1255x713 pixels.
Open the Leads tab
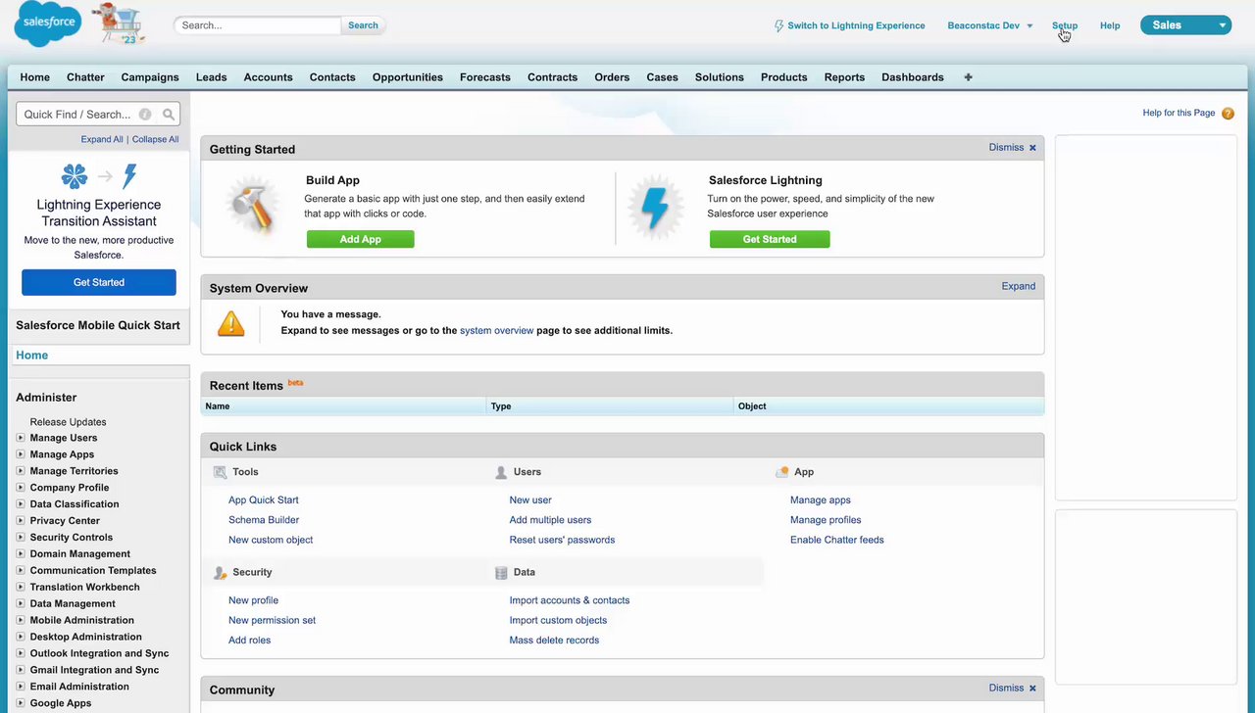(211, 77)
